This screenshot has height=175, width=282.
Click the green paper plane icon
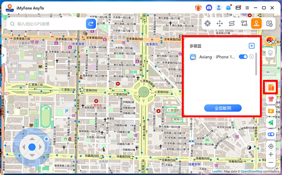(271, 123)
